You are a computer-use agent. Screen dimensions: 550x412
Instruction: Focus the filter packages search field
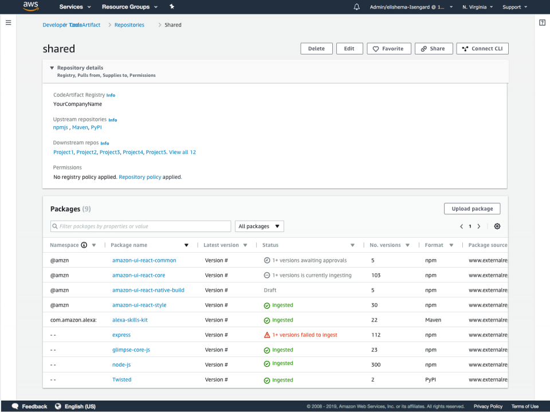point(141,226)
